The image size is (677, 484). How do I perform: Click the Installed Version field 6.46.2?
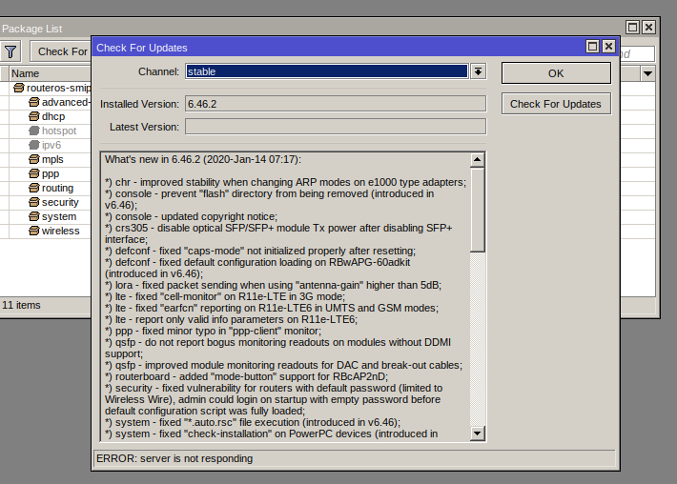coord(336,104)
